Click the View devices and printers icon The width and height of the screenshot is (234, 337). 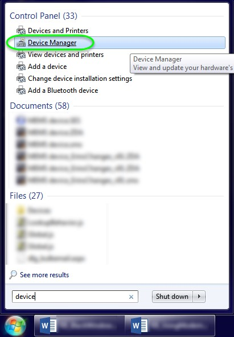click(x=21, y=55)
